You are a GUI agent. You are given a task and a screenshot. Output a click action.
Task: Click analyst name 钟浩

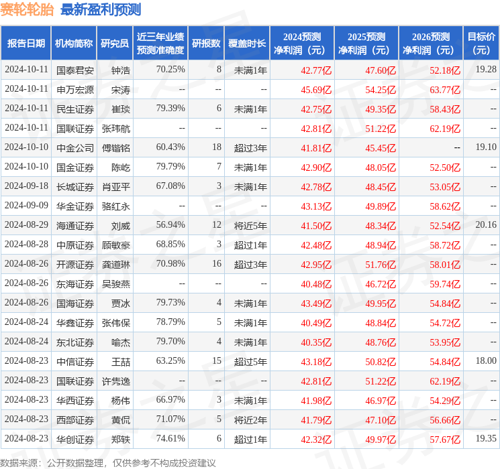pos(121,70)
